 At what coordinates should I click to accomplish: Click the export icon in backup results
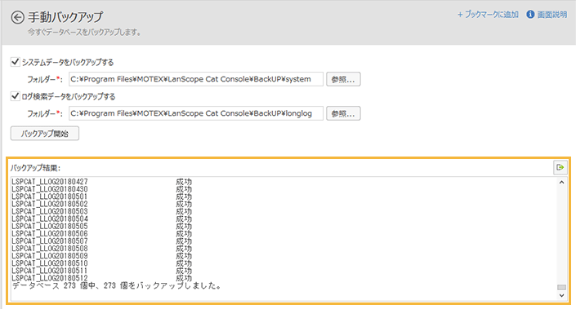560,167
